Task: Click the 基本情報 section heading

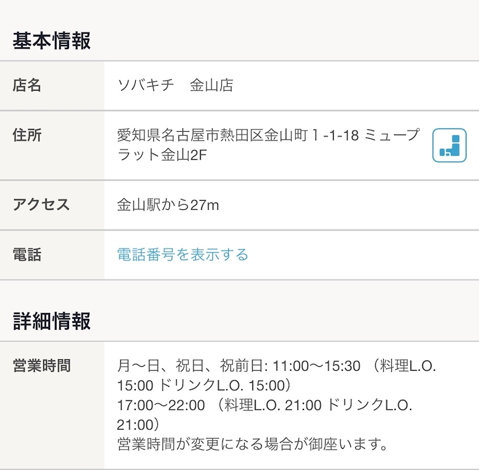Action: point(52,42)
